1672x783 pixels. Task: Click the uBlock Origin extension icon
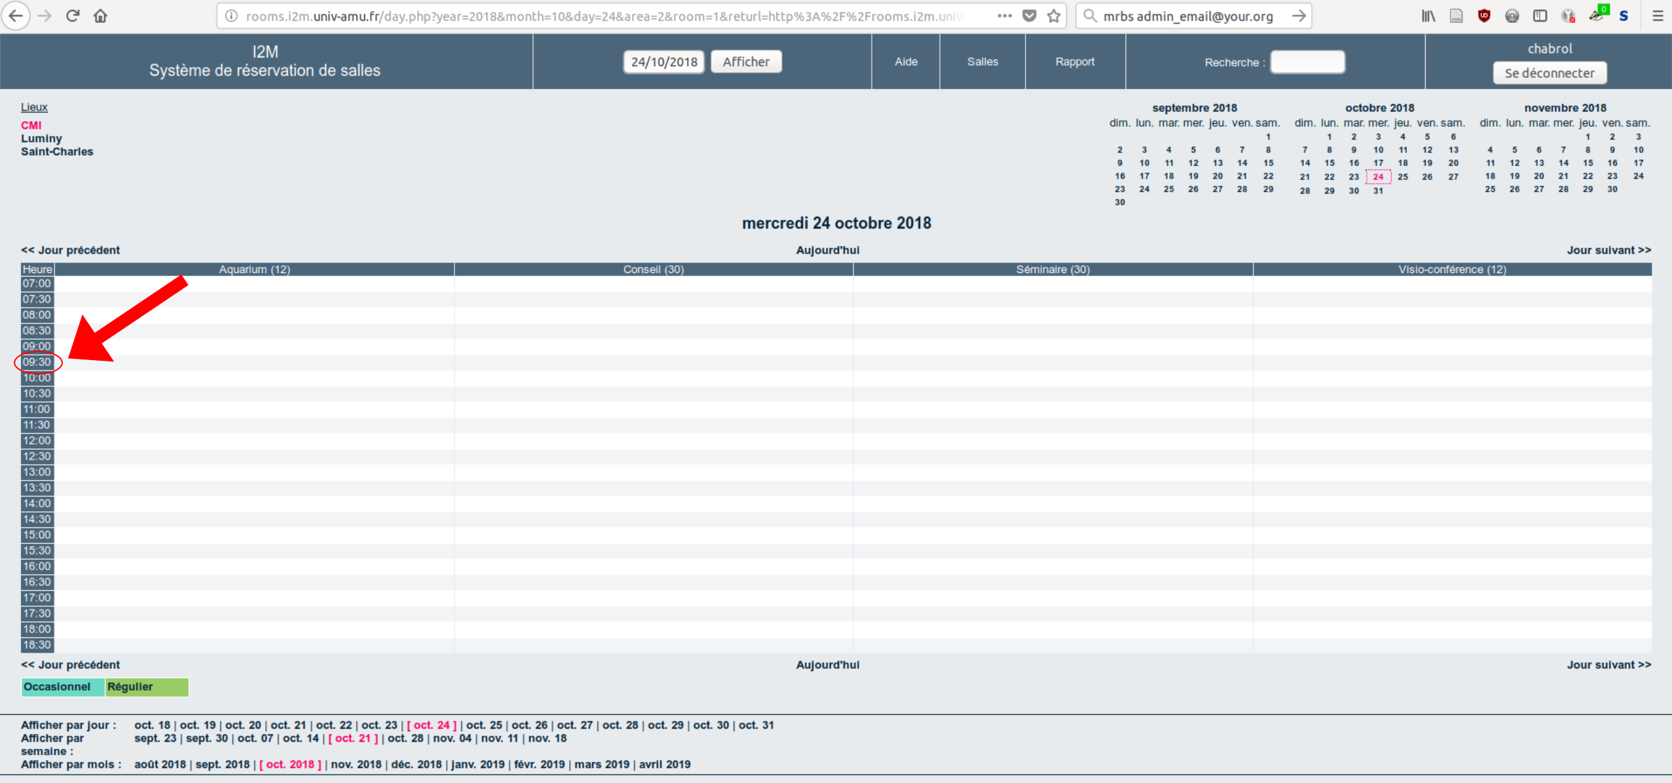(x=1484, y=16)
